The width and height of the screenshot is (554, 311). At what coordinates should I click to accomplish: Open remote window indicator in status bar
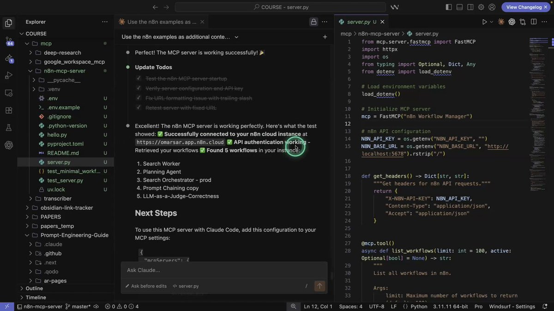pos(7,306)
